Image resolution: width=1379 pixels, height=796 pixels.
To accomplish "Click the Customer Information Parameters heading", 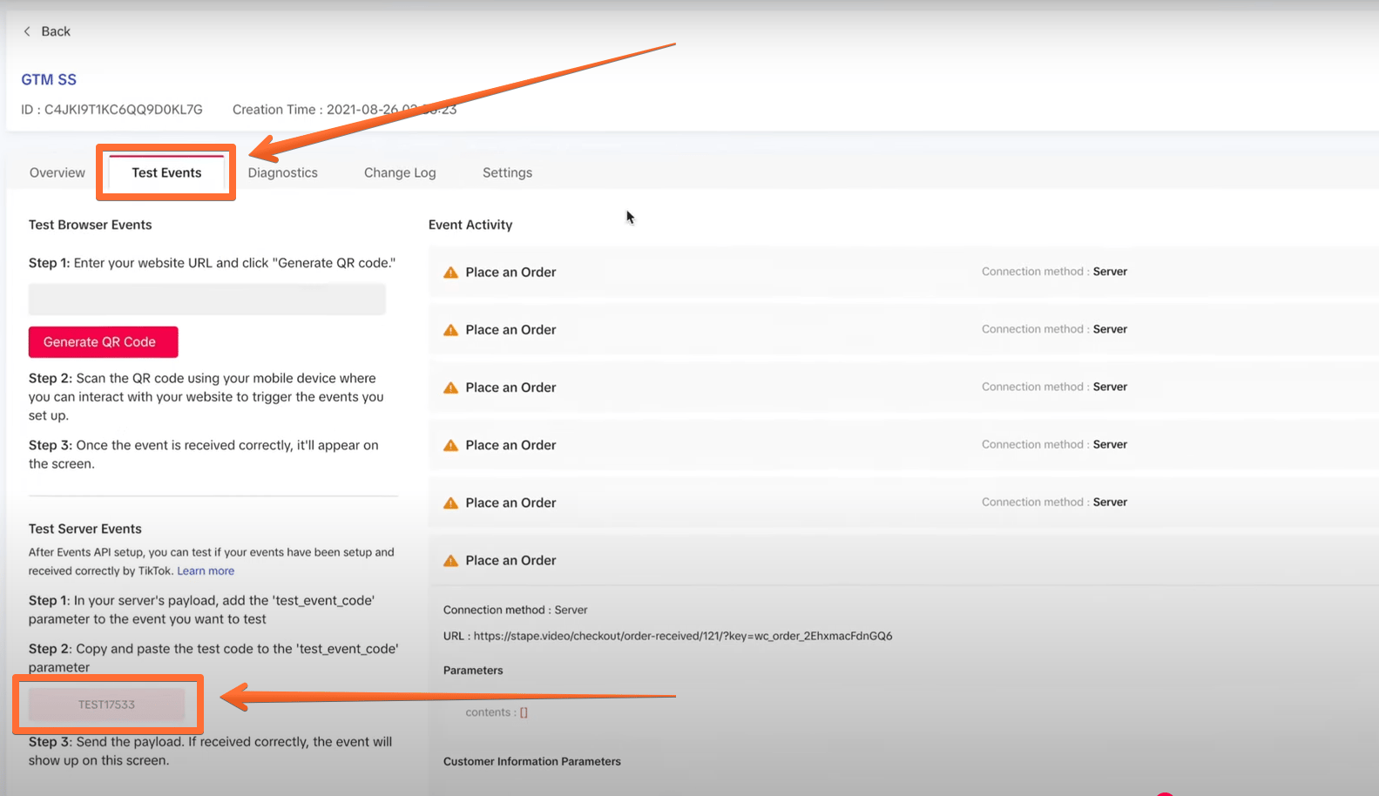I will point(532,761).
